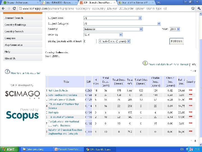Viewport: 202px width, 152px height.
Task: Close the Scopus Author search tab
Action: (38, 3)
